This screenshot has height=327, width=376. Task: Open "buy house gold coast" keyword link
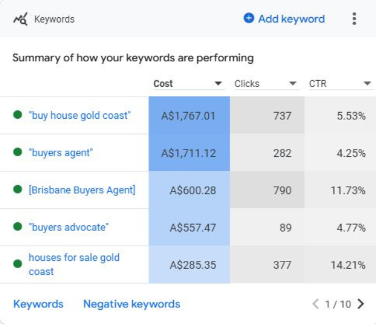(x=80, y=115)
